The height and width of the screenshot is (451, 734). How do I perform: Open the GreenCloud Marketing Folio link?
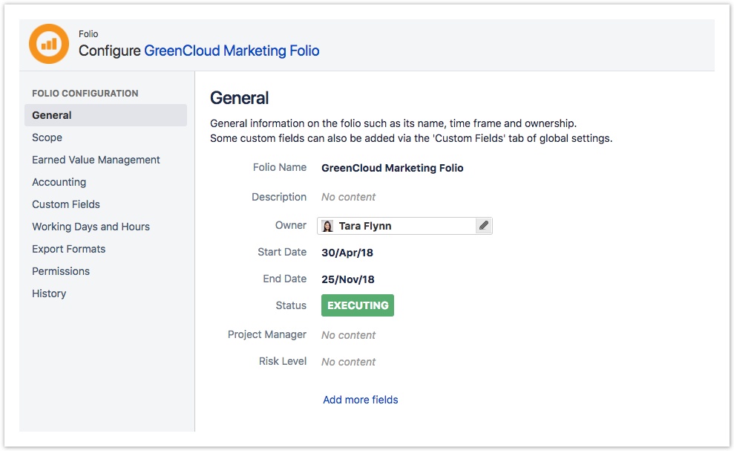click(232, 51)
